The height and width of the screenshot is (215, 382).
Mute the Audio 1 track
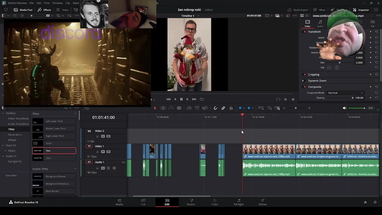pyautogui.click(x=114, y=168)
